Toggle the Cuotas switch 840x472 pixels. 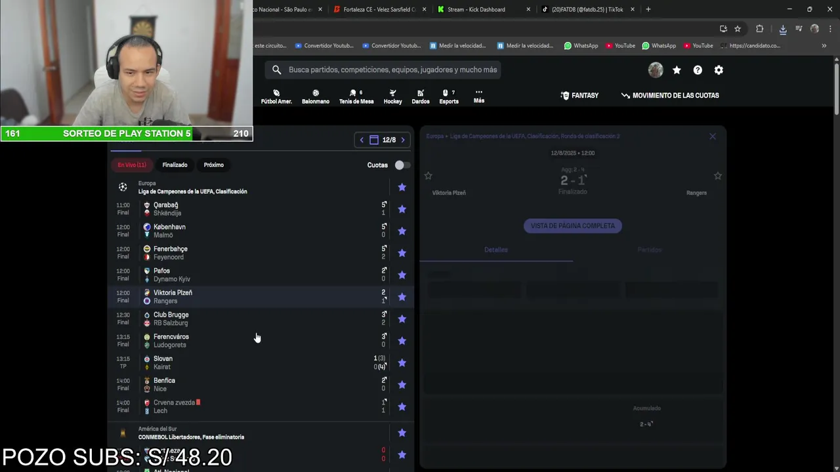[402, 165]
